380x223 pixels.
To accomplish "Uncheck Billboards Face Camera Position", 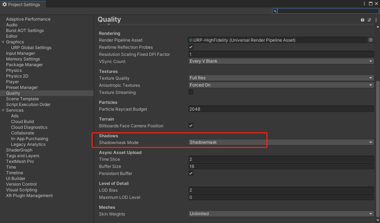I will tap(191, 126).
